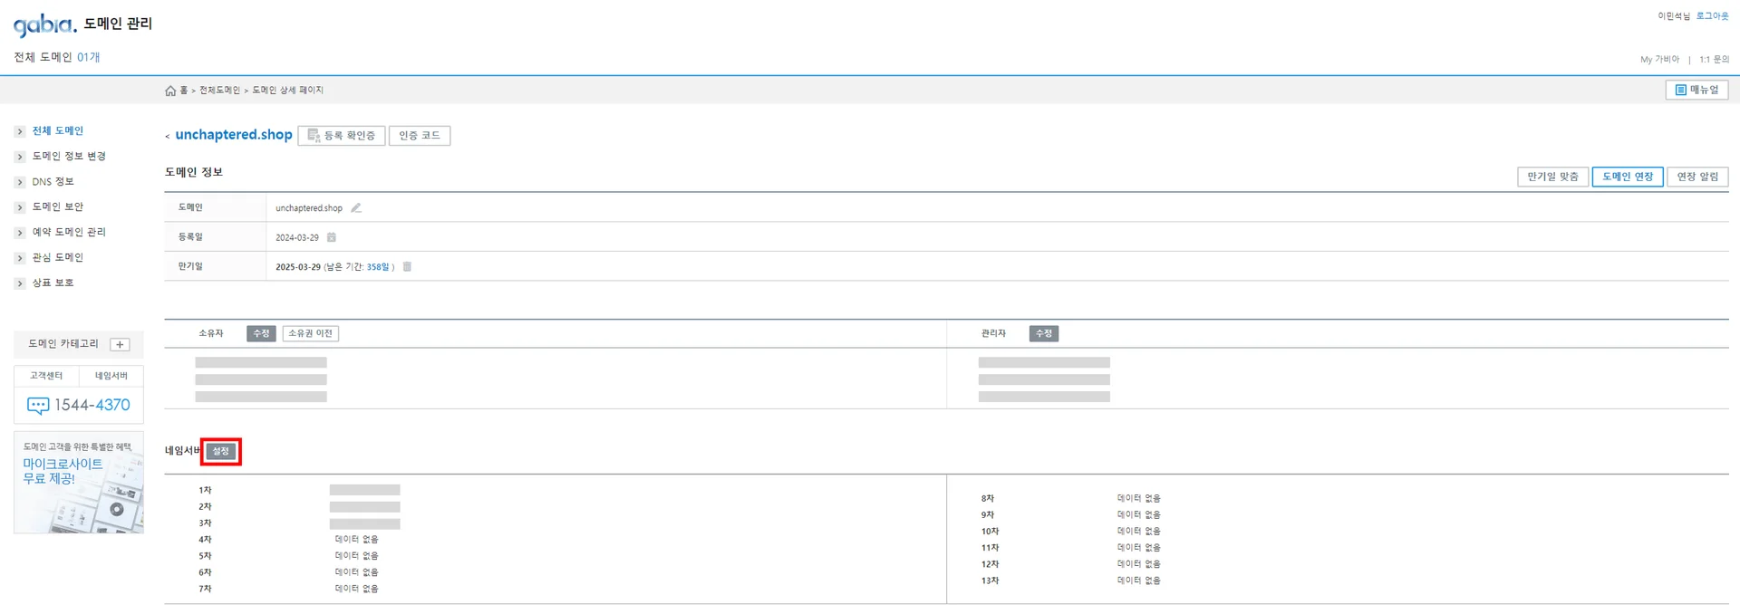Click the 도메인 관리 header title
1740x614 pixels.
click(x=118, y=24)
